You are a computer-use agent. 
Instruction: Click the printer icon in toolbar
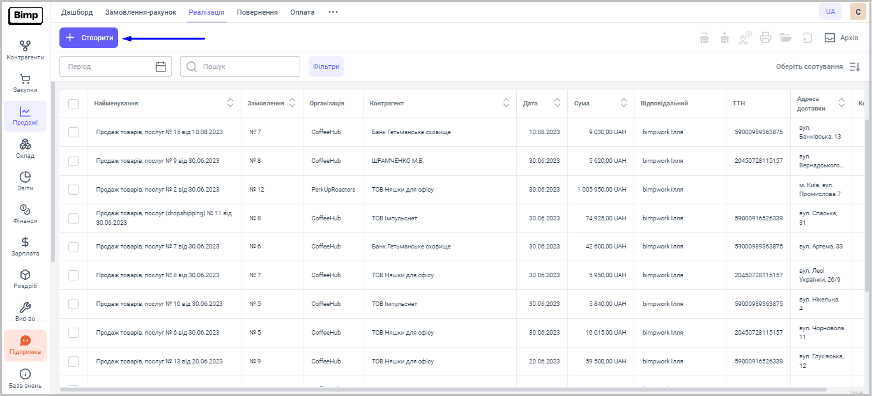765,38
